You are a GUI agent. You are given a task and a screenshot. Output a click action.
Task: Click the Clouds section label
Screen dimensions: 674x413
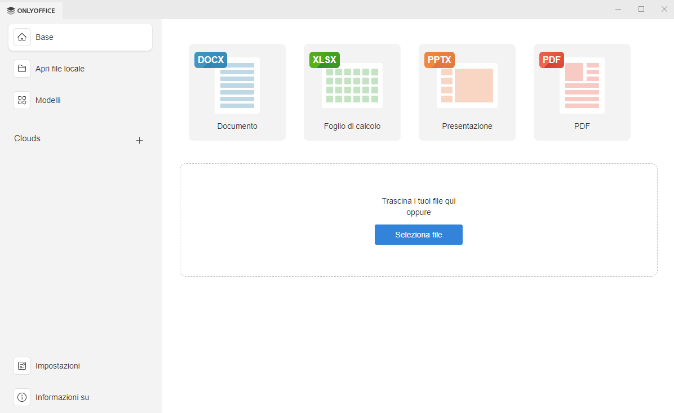[26, 138]
